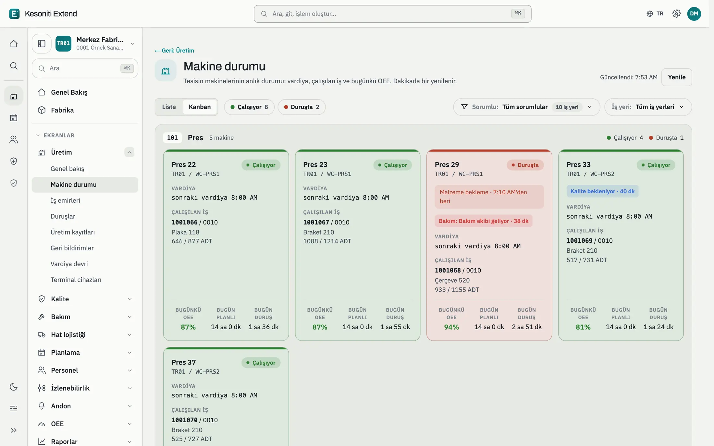The width and height of the screenshot is (714, 446).
Task: Click the shield check icon in rail
Action: click(x=14, y=183)
